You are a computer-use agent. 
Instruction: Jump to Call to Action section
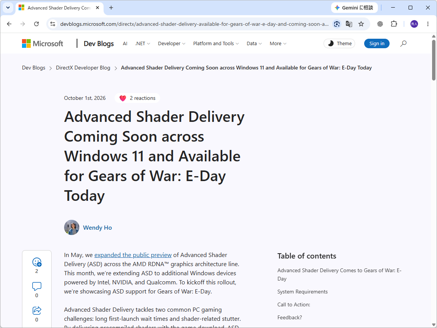click(294, 304)
